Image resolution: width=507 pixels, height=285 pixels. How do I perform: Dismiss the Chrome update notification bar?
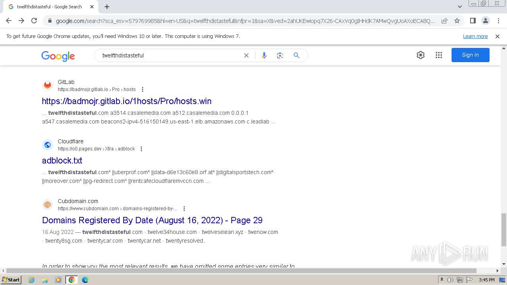pyautogui.click(x=497, y=36)
